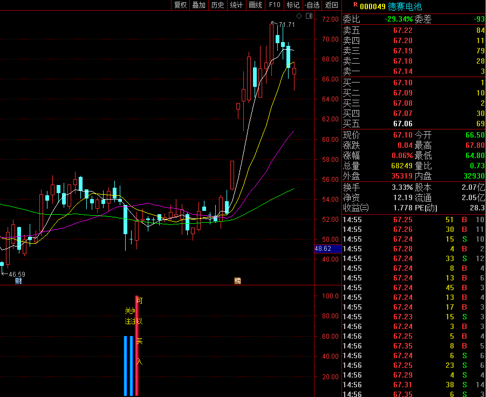Viewport: 486px width, 397px height.
Task: Select the 卖四 67.20 order row
Action: click(414, 40)
